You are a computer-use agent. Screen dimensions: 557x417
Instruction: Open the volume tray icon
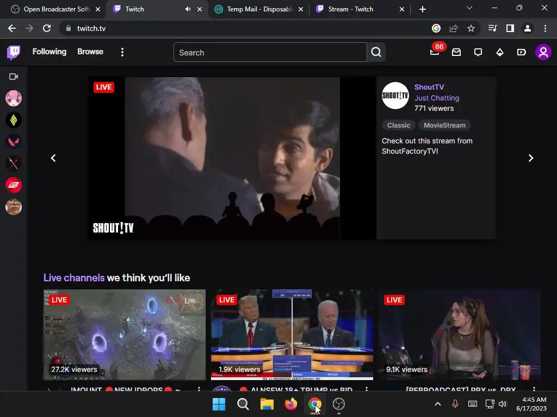[x=503, y=404]
